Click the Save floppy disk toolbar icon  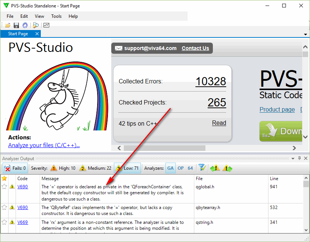(x=16, y=25)
